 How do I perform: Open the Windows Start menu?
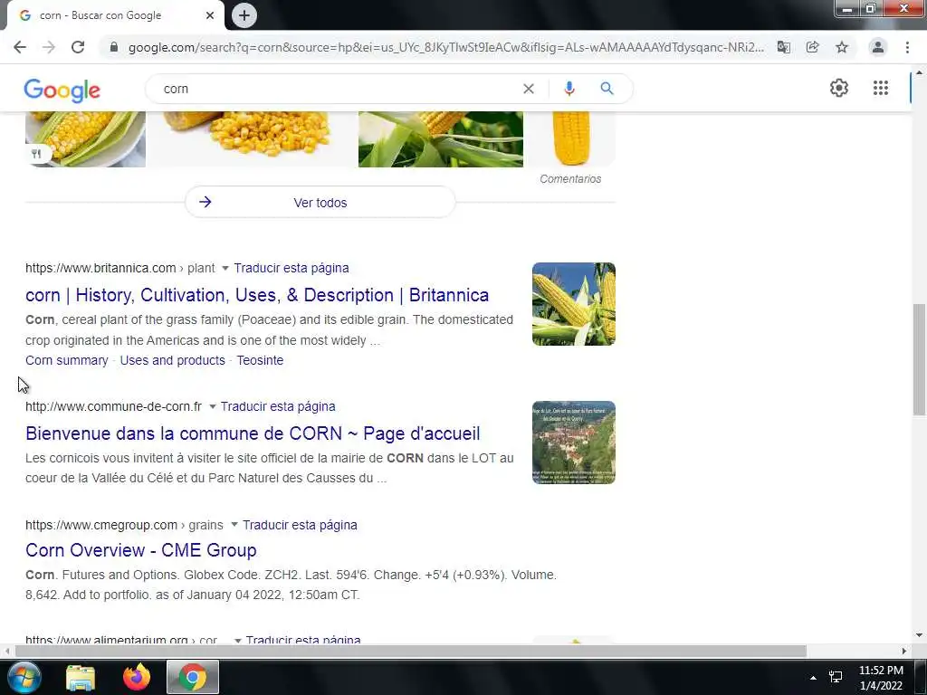pos(24,677)
